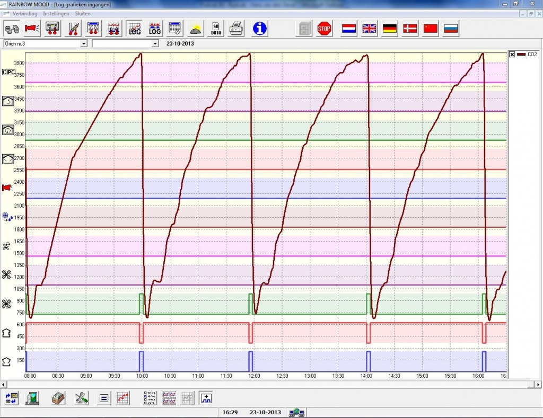Open the Verbinding menu

(25, 13)
